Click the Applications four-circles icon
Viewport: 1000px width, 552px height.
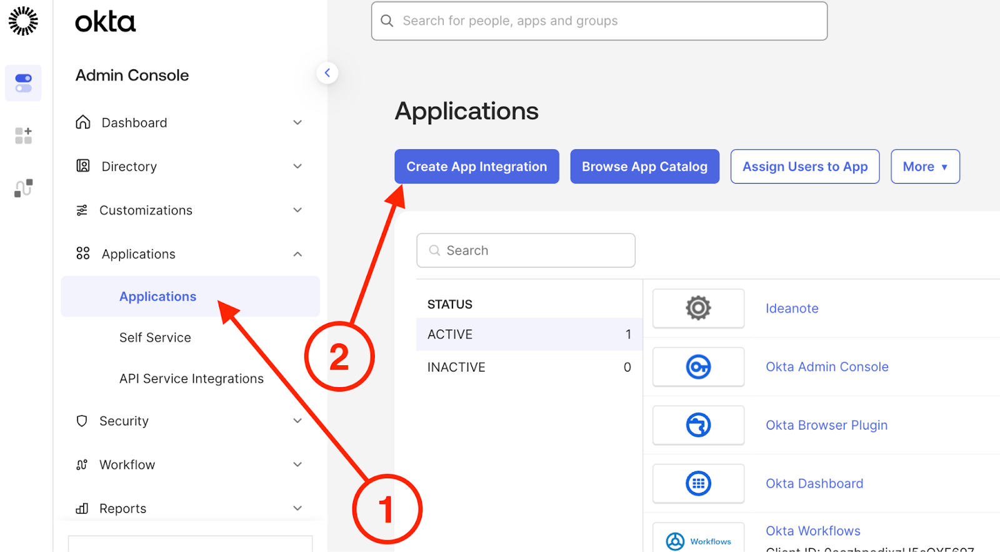pos(82,253)
